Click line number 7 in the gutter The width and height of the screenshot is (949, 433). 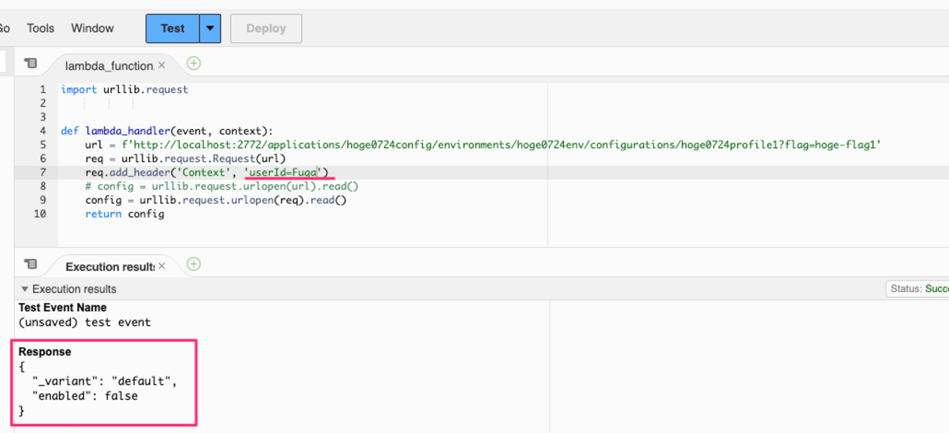click(x=43, y=172)
